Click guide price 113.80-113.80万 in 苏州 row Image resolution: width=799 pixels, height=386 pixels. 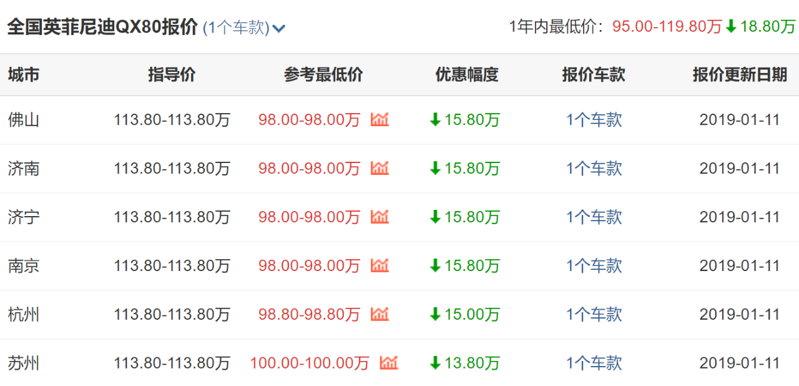pyautogui.click(x=172, y=364)
